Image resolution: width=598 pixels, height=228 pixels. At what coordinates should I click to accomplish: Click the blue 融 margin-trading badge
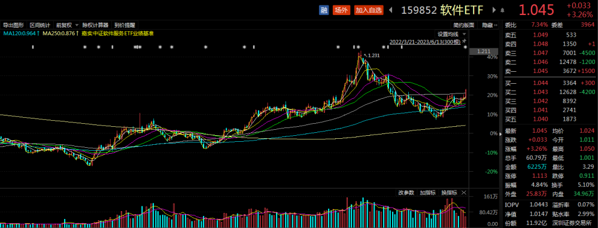coord(323,10)
